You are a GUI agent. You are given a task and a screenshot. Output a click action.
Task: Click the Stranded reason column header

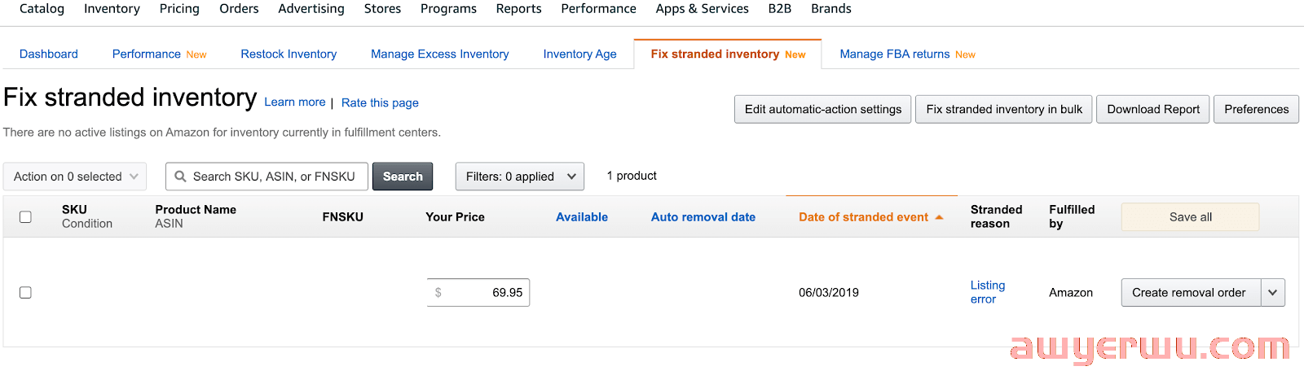coord(996,216)
